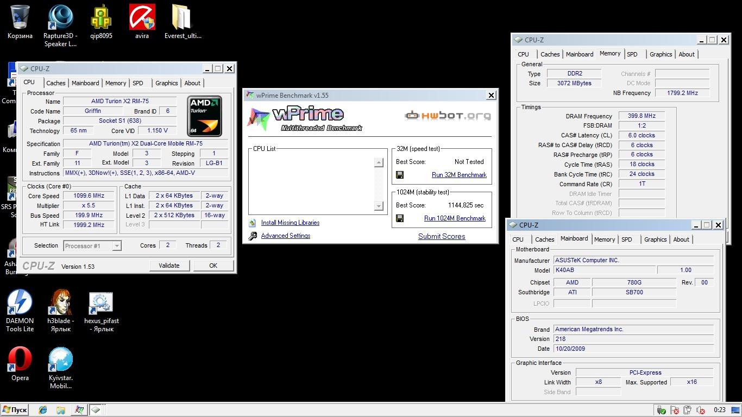Run 1024M Benchmark link
The width and height of the screenshot is (742, 417).
tap(455, 218)
